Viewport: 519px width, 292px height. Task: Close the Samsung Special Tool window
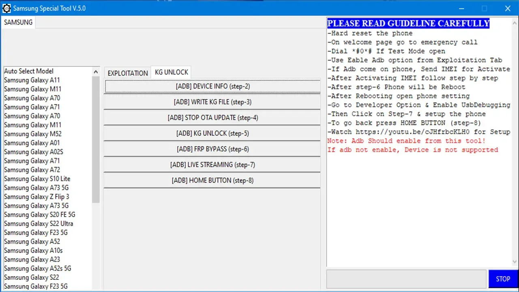point(508,8)
